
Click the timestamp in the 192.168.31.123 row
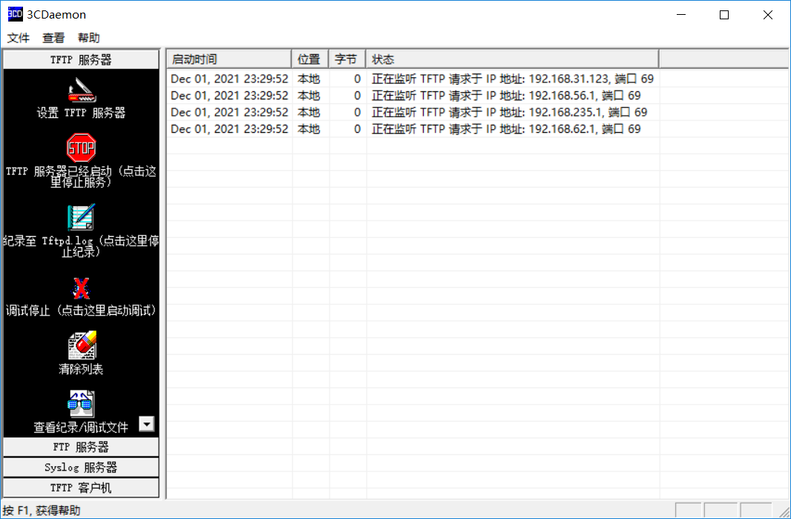pyautogui.click(x=229, y=79)
